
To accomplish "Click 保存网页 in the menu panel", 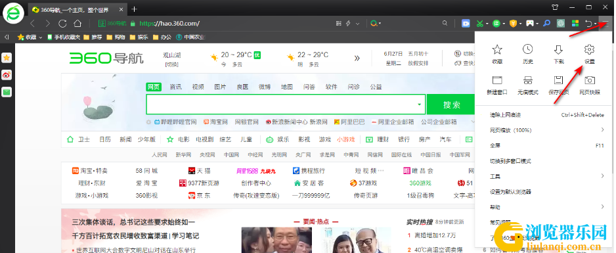I will tap(558, 85).
